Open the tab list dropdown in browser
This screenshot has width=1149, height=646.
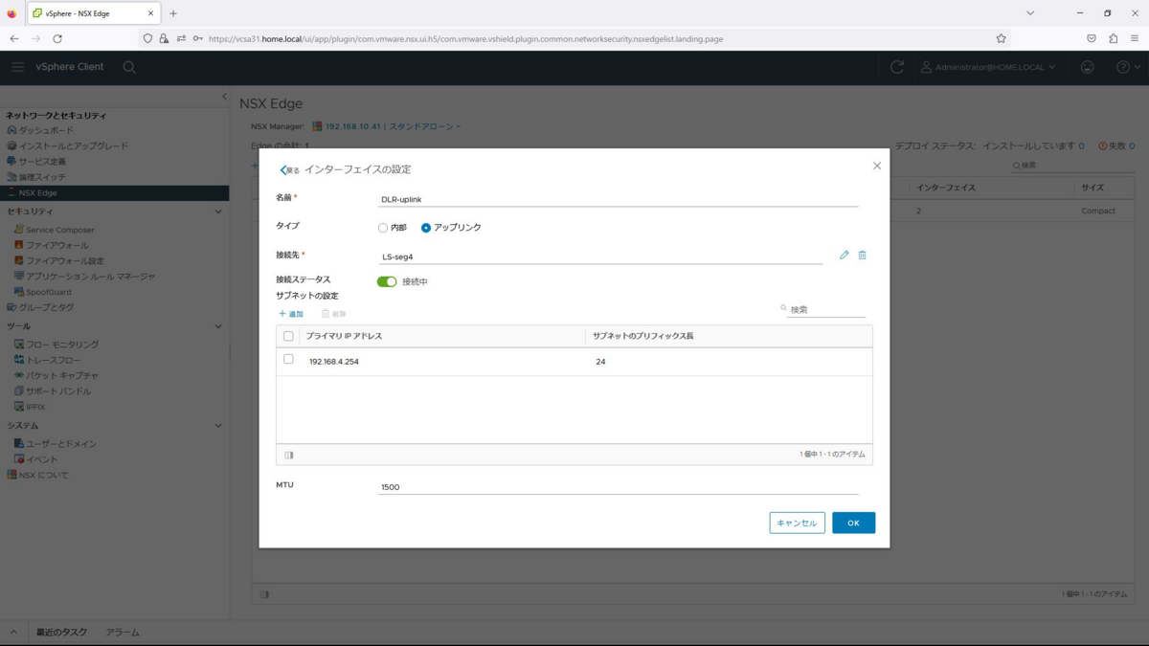point(1030,13)
